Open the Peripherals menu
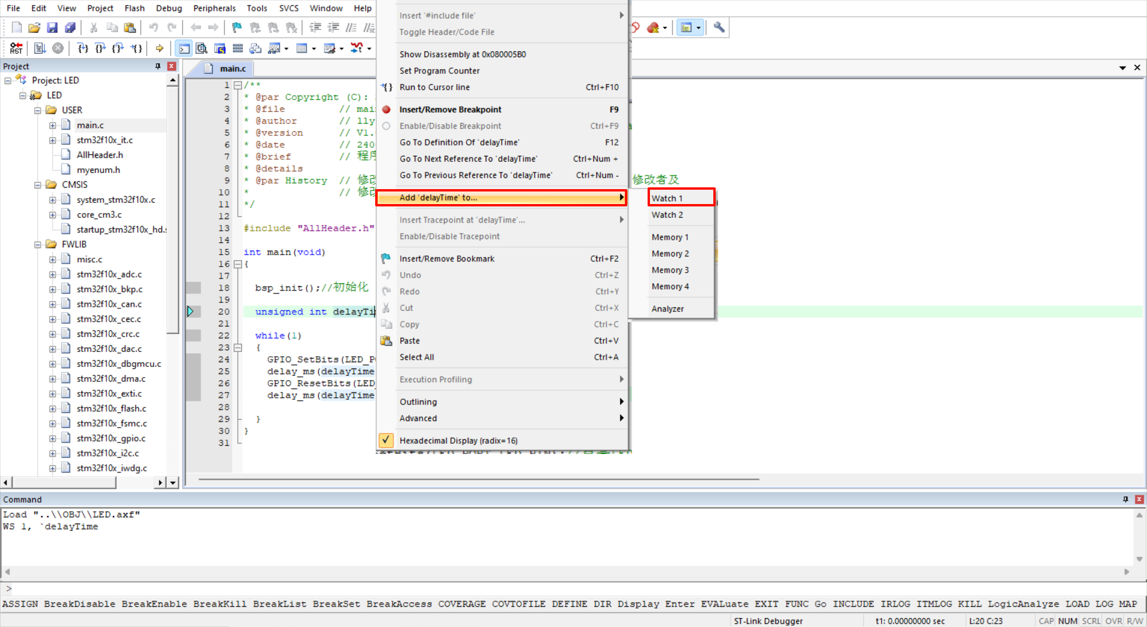The height and width of the screenshot is (627, 1147). click(x=214, y=8)
